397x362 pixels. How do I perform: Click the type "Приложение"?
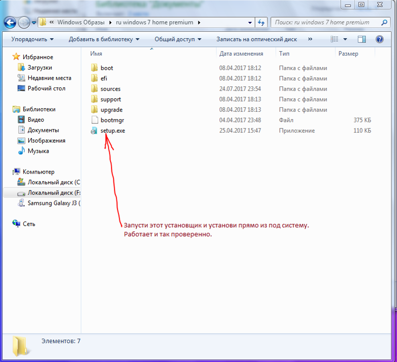tap(297, 131)
